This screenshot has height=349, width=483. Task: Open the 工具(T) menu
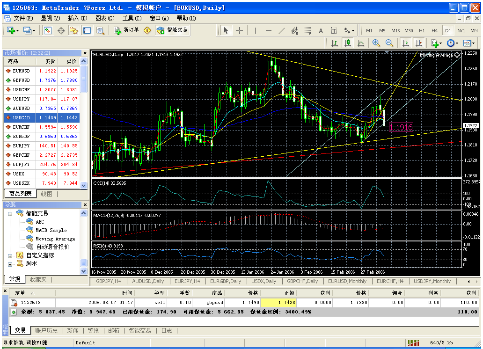pyautogui.click(x=132, y=18)
